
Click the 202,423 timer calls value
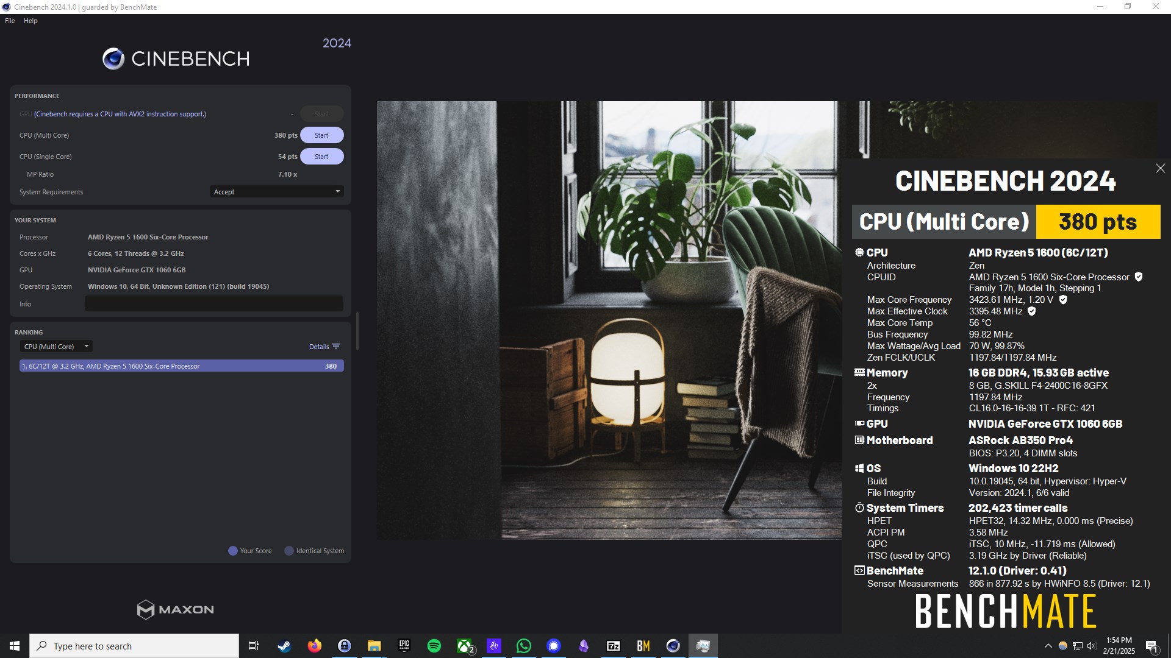(1018, 508)
